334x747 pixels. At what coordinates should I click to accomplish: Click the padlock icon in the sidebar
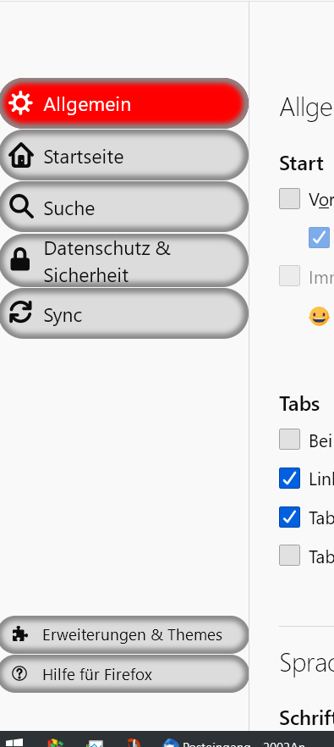20,260
